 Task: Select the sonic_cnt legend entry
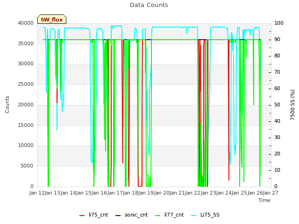tap(132, 215)
